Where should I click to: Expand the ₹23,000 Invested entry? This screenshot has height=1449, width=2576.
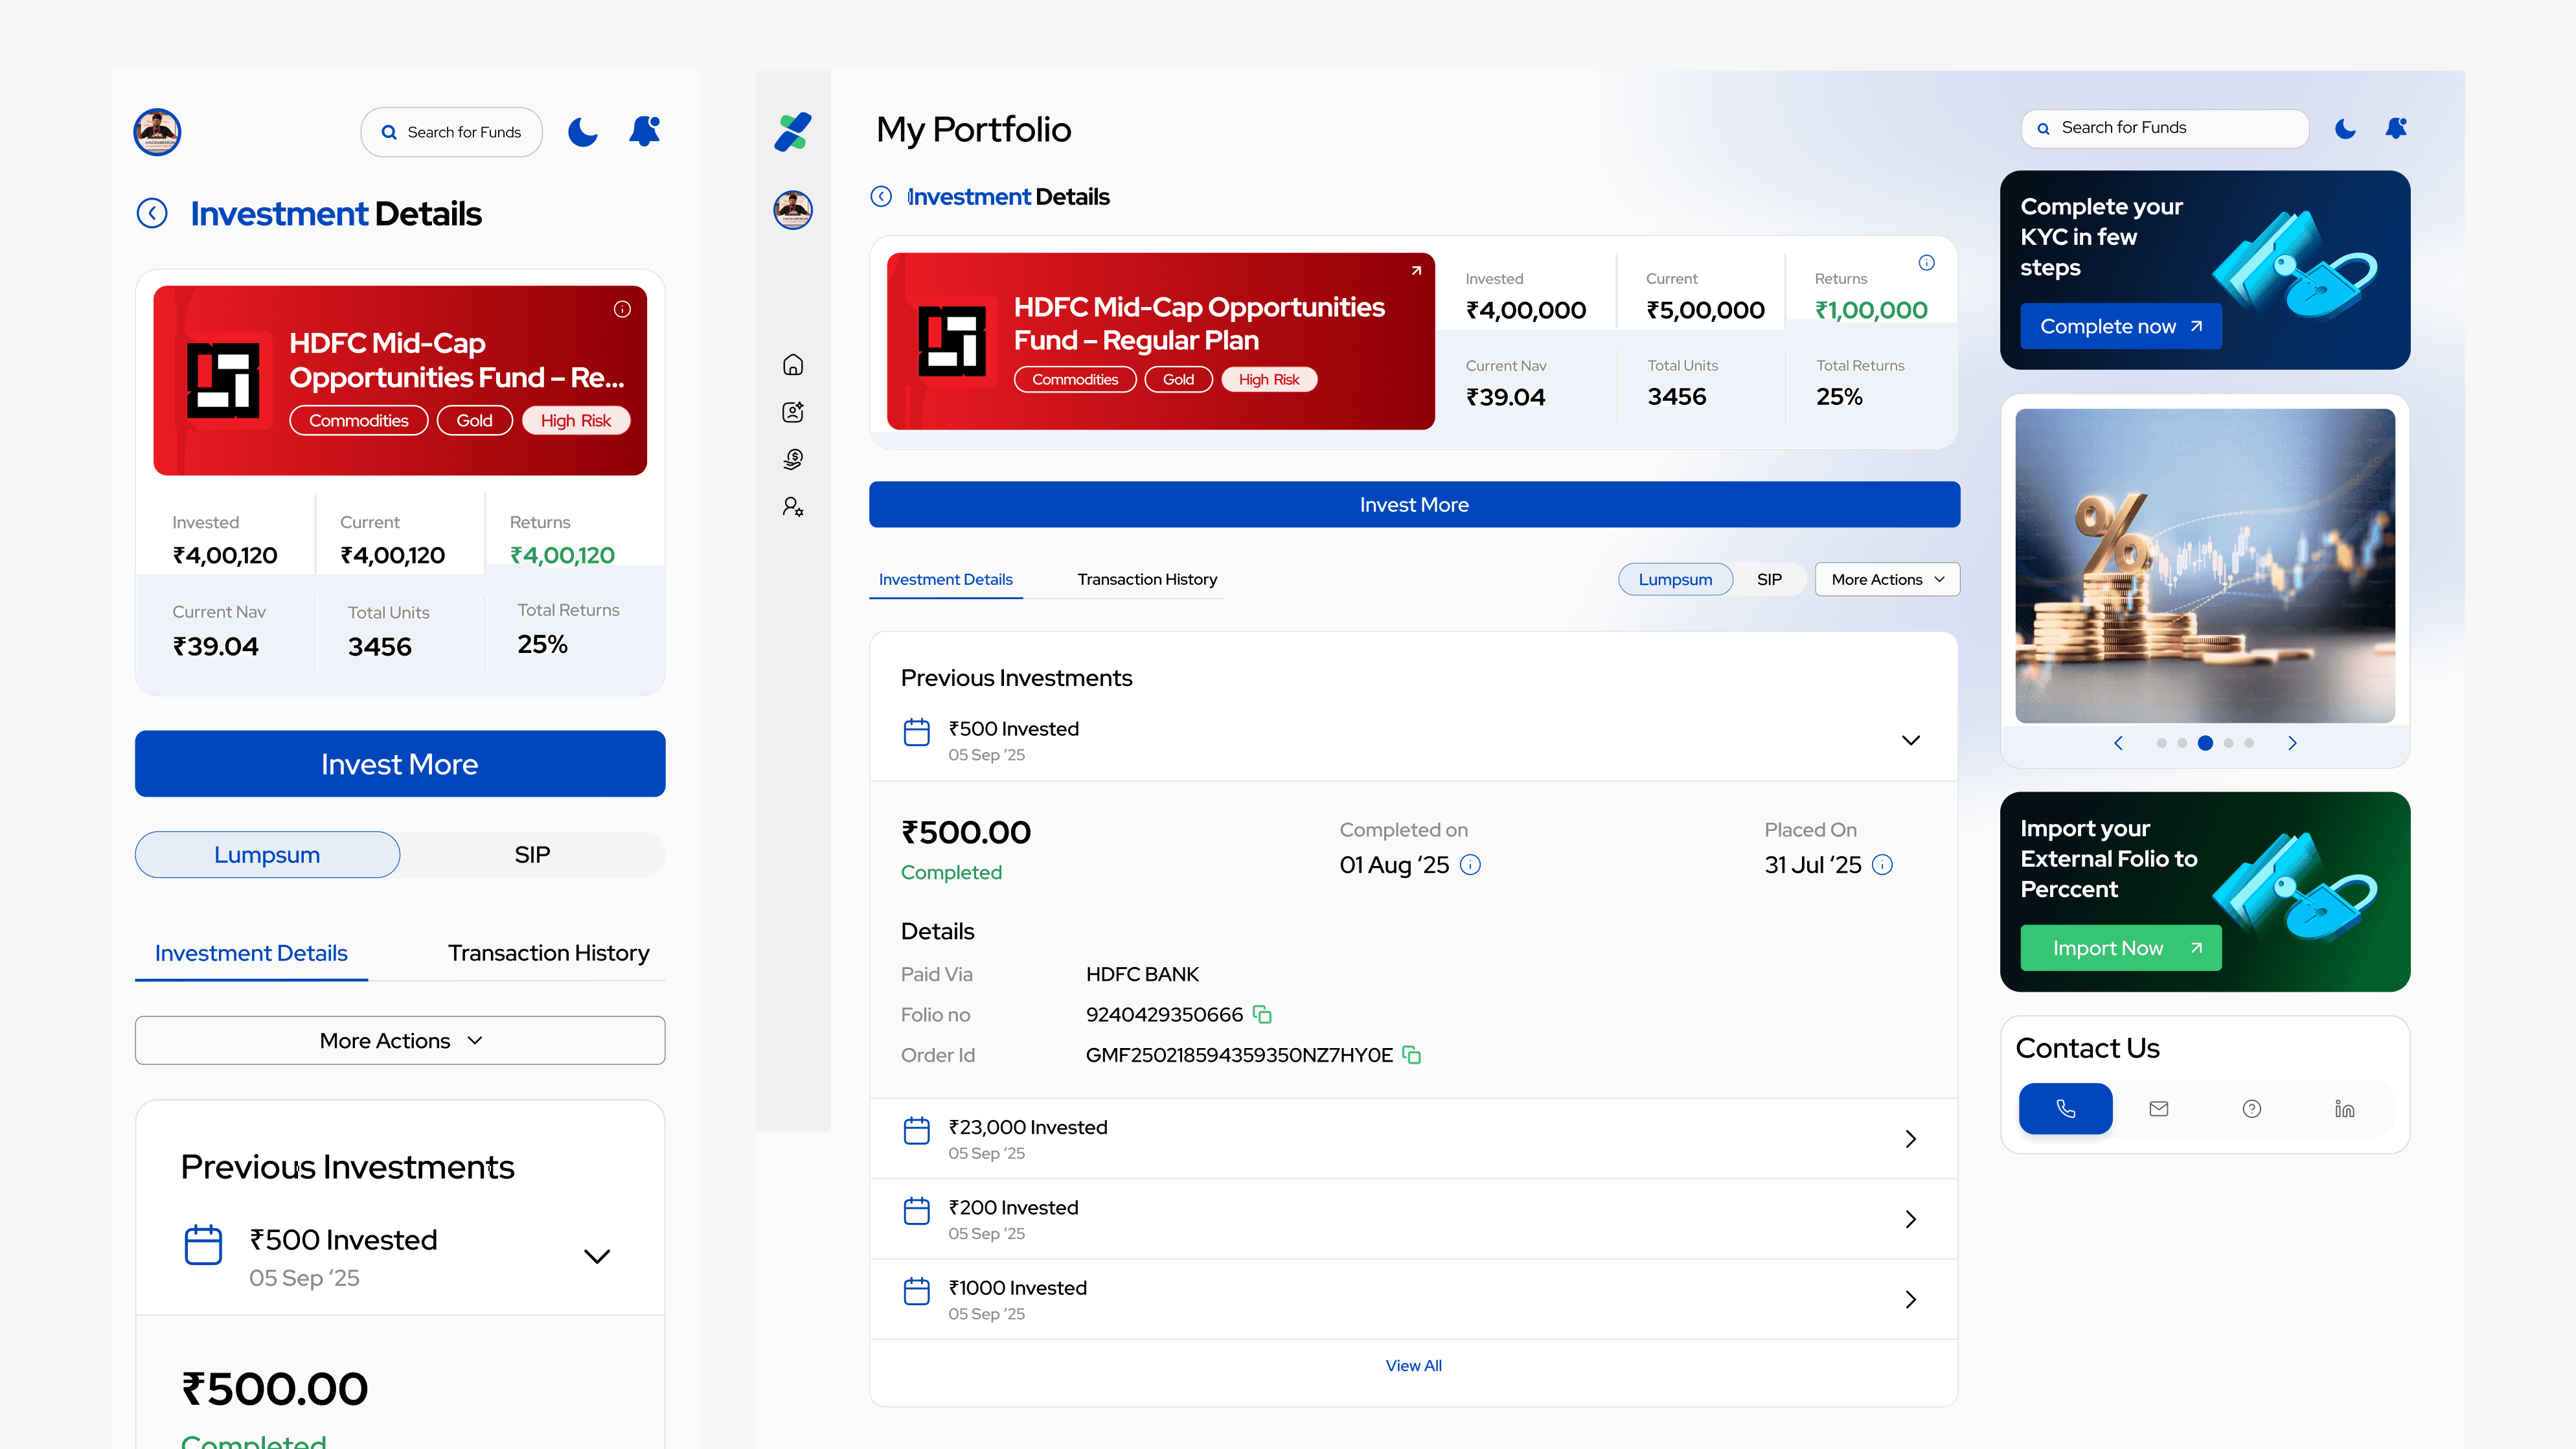click(x=1910, y=1139)
